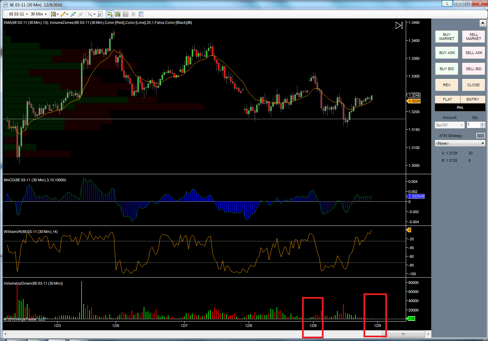Click the horizontal scrollbar thumb

pyautogui.click(x=404, y=334)
